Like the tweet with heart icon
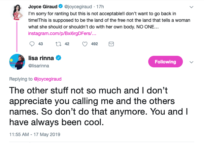The height and width of the screenshot is (143, 204). point(85,44)
